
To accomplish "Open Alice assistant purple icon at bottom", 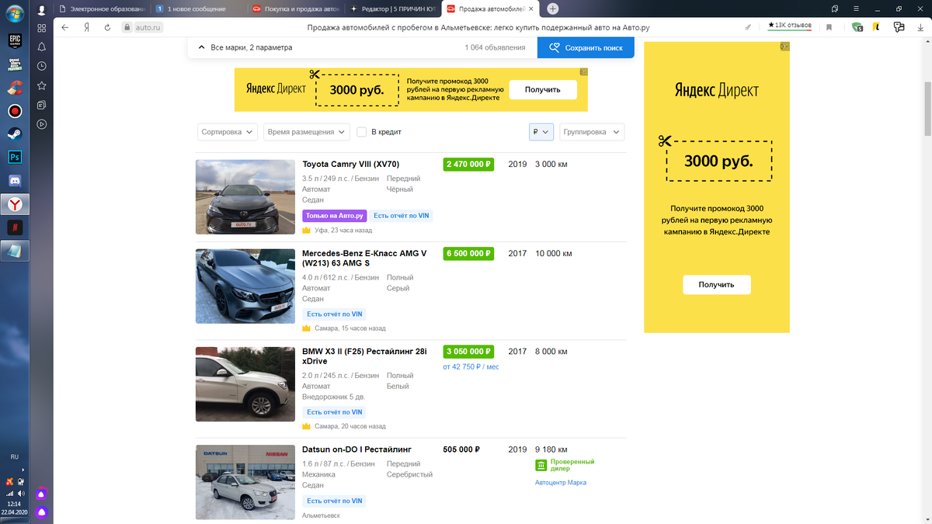I will [42, 512].
